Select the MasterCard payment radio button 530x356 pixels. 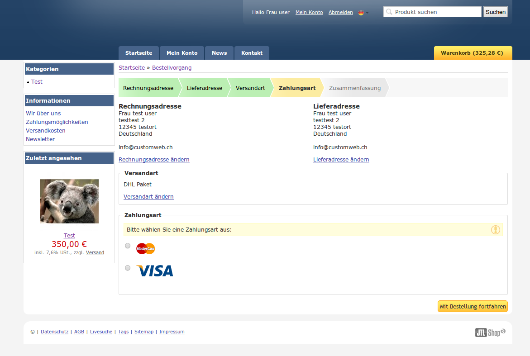click(128, 246)
